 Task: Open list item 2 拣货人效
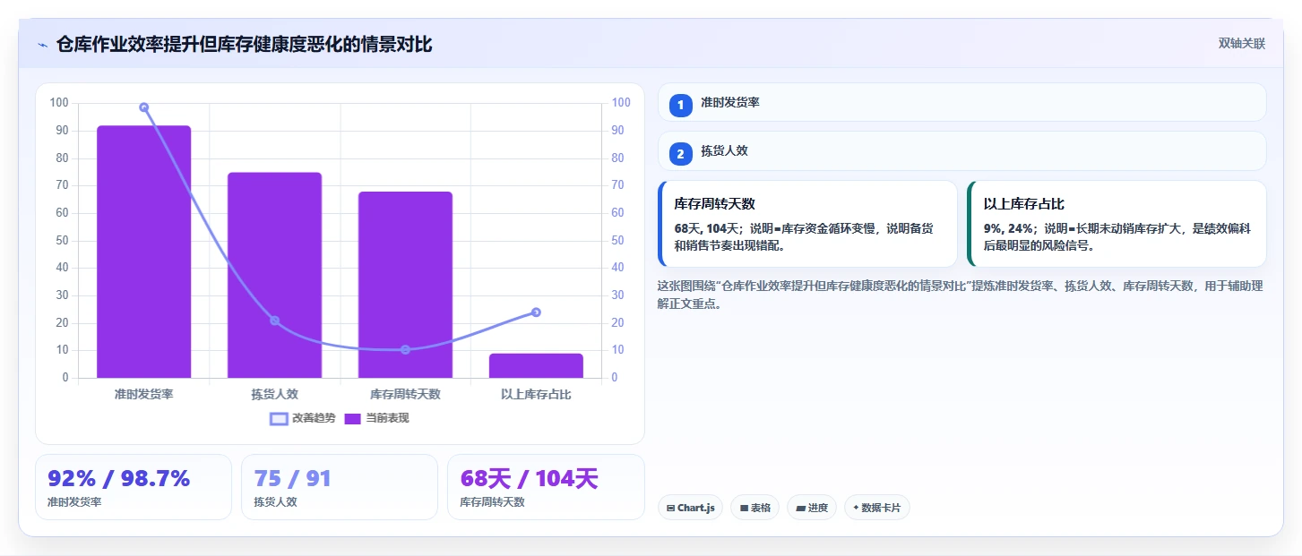coord(961,151)
